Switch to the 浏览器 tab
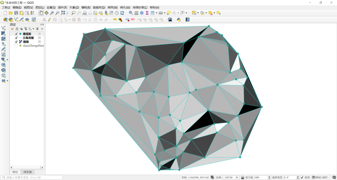The image size is (337, 180). click(x=28, y=172)
